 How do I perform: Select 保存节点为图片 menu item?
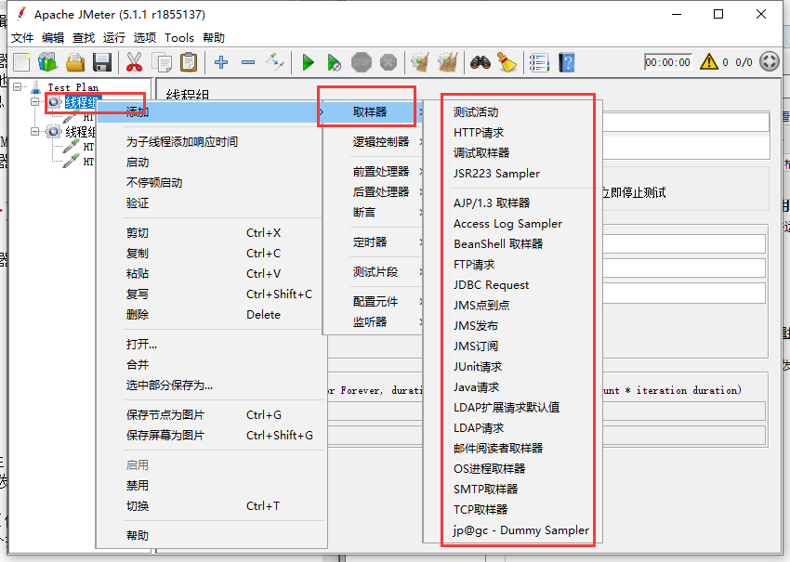tap(211, 415)
